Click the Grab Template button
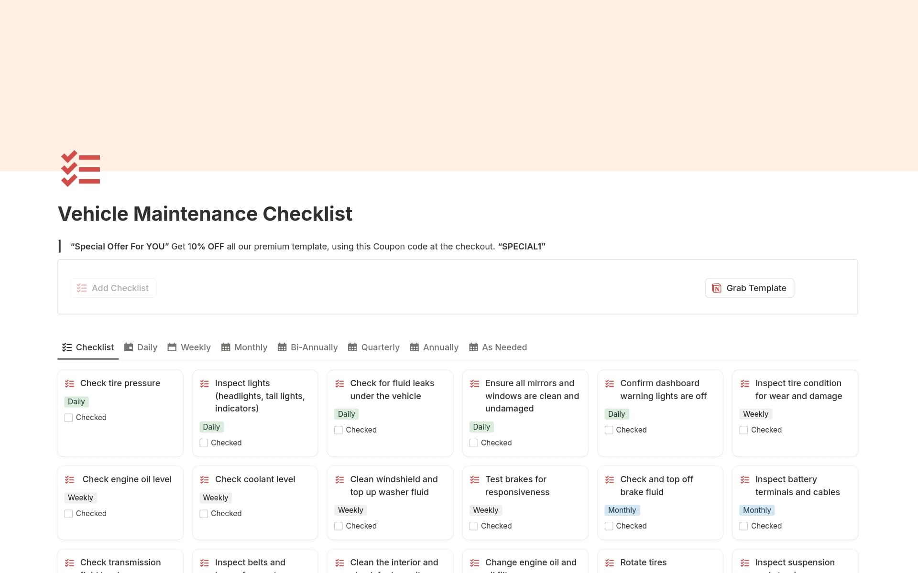 tap(749, 288)
